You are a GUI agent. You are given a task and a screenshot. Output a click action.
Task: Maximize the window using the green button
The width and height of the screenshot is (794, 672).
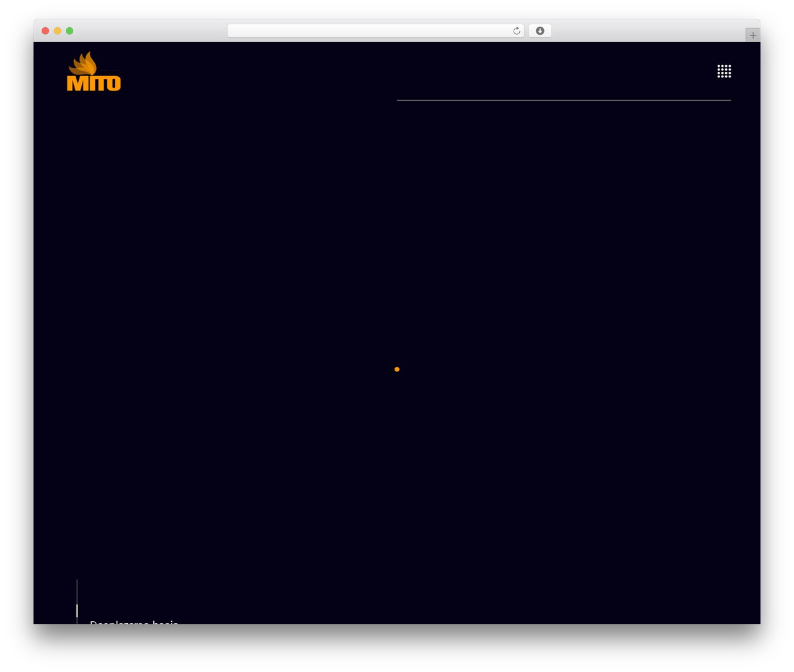pos(69,31)
